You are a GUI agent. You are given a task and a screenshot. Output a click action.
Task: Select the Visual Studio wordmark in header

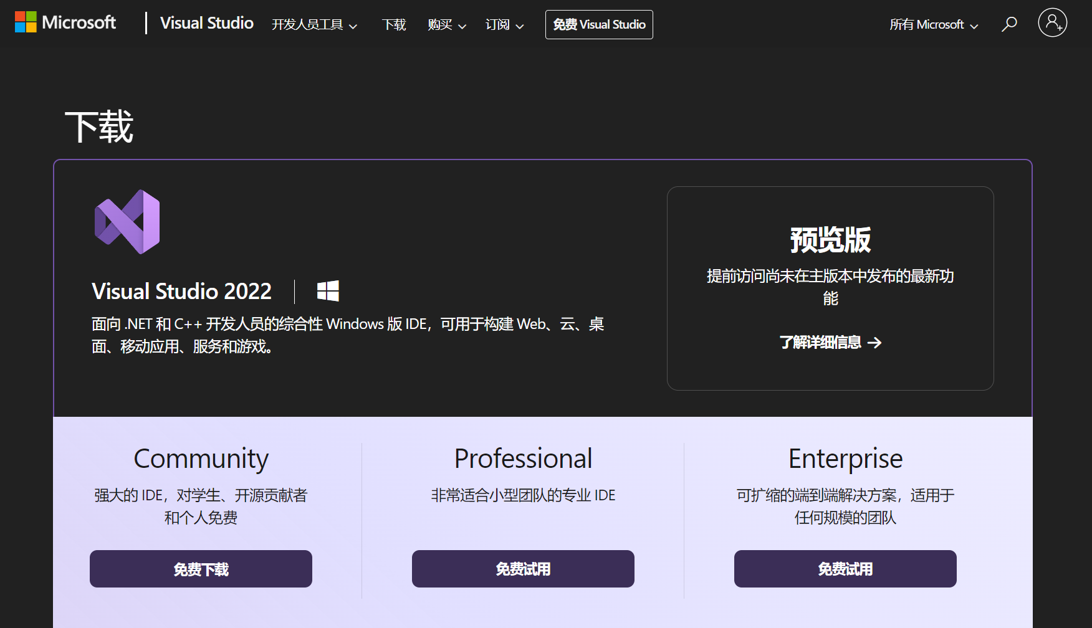[x=206, y=23]
